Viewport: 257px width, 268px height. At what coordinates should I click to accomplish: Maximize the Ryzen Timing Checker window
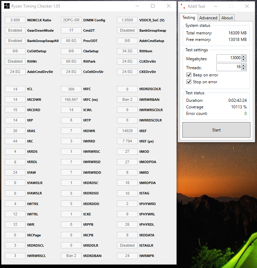[153, 6]
